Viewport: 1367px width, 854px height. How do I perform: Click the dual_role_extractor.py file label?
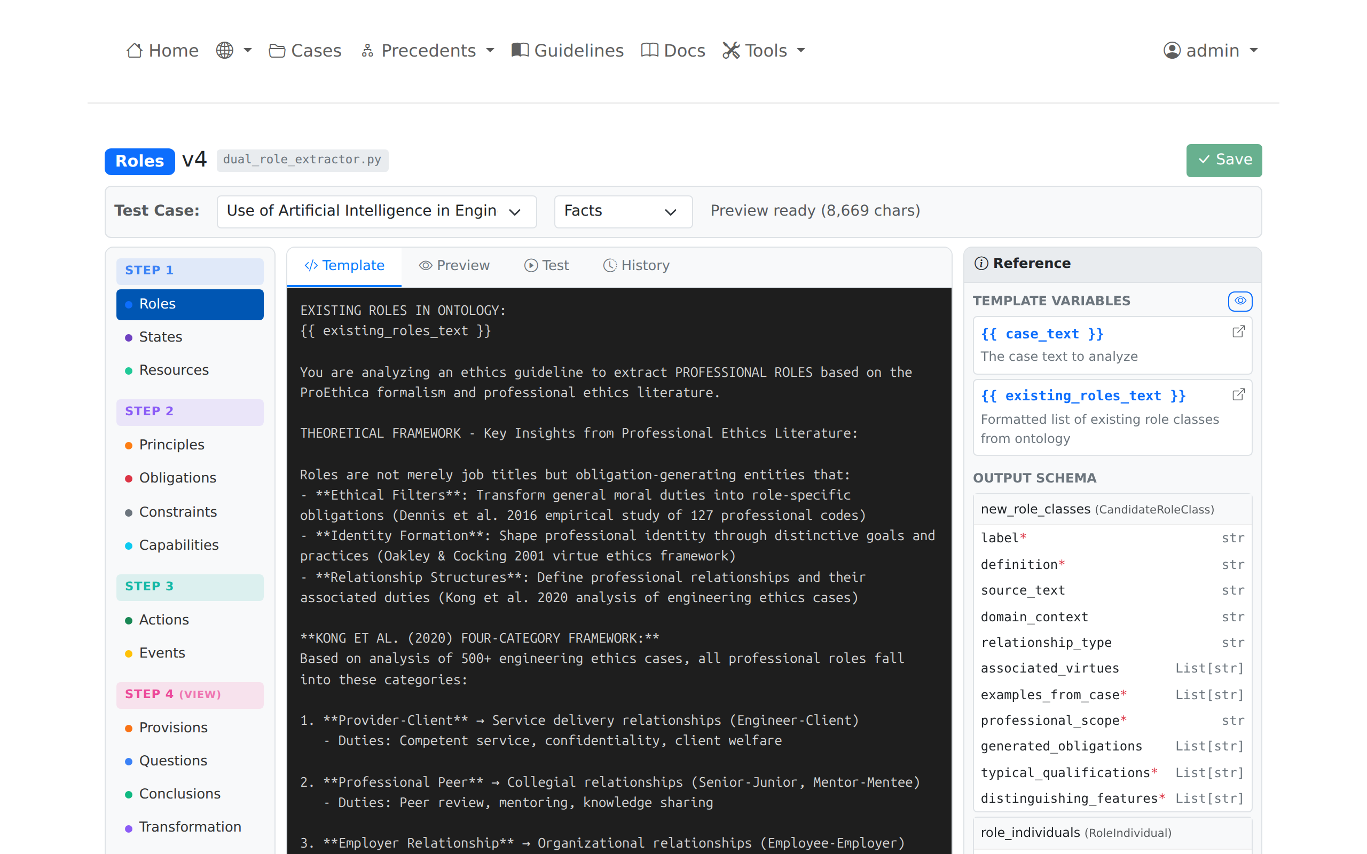click(302, 160)
